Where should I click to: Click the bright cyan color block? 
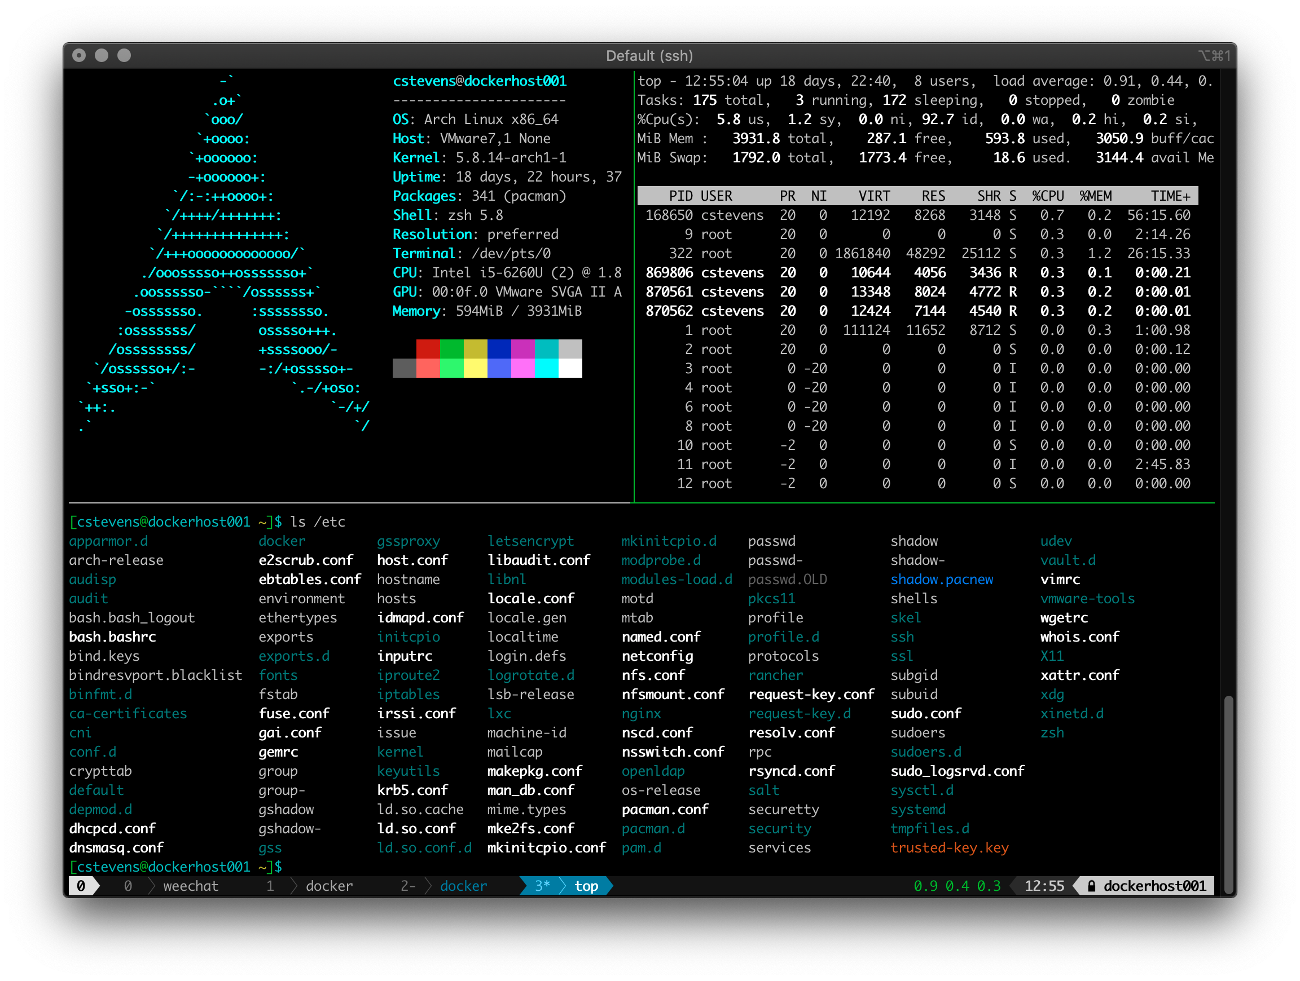coord(546,368)
